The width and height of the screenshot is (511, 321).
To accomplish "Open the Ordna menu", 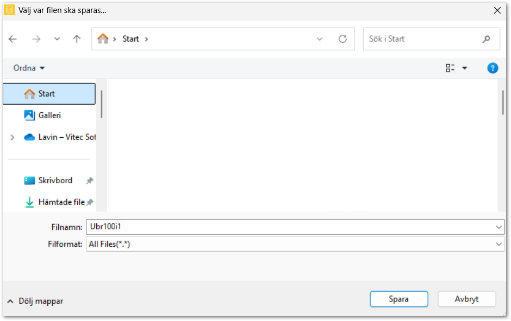I will tap(29, 68).
